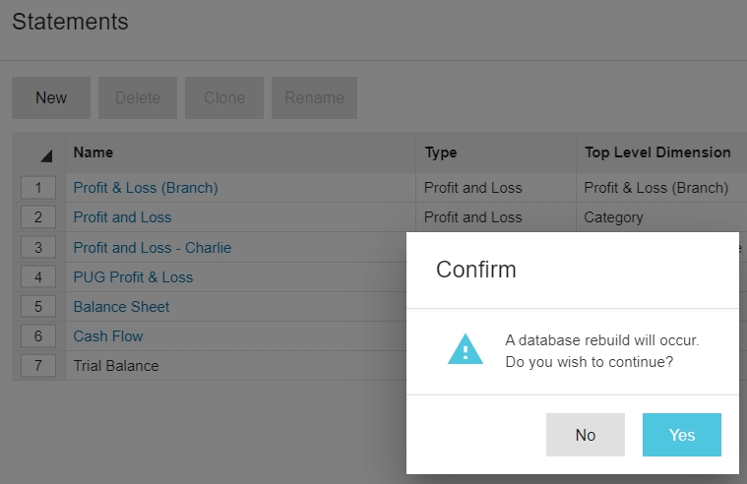Open the Profit & Loss (Branch) statement
Screen dimensions: 747x484
pyautogui.click(x=146, y=187)
